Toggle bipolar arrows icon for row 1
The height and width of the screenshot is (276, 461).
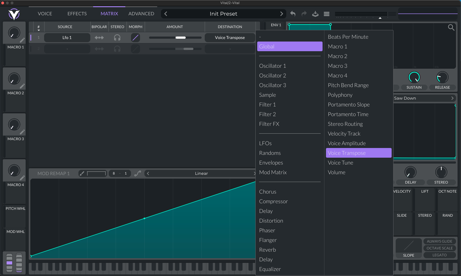(x=99, y=38)
